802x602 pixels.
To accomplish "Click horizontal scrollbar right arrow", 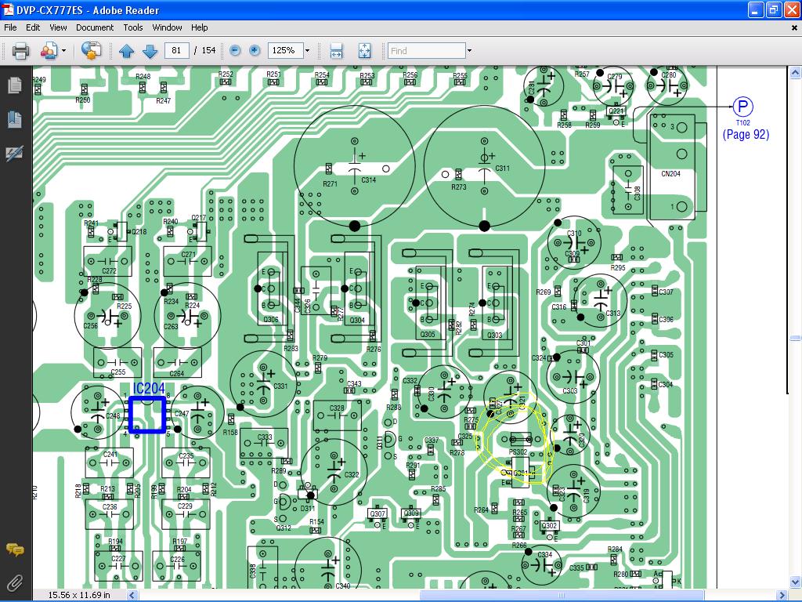I will pos(782,596).
